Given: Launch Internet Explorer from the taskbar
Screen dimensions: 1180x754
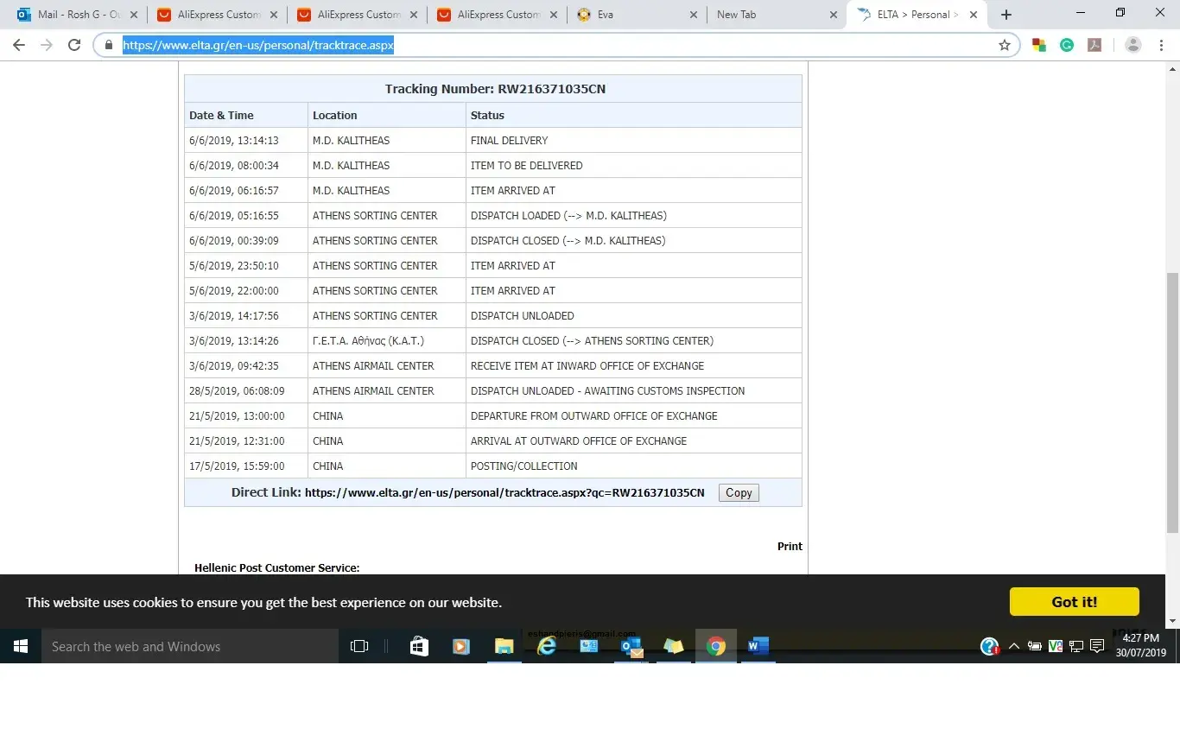Looking at the screenshot, I should point(546,646).
